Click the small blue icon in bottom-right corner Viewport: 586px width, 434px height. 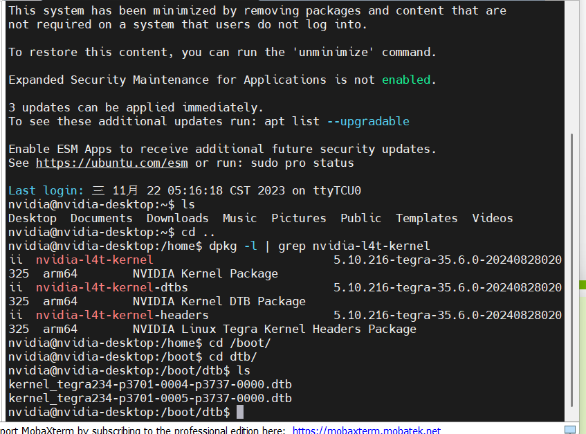[x=570, y=429]
